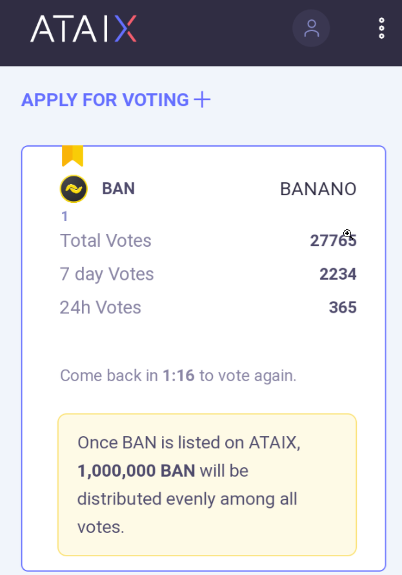The width and height of the screenshot is (402, 575).
Task: Click the 1:16 vote countdown timer
Action: [179, 375]
